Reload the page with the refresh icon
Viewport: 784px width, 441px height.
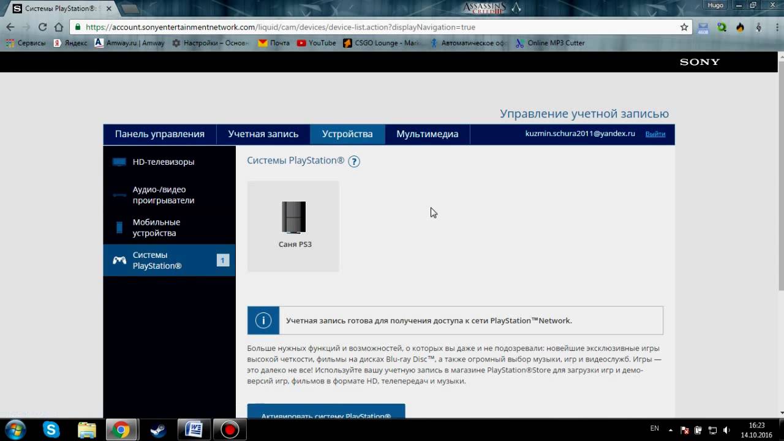(42, 27)
